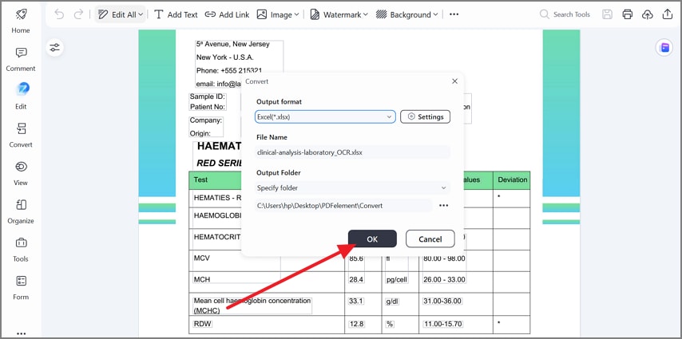Expand the Specify folder dropdown

point(352,187)
